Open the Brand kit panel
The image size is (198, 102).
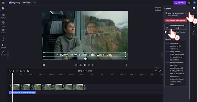[x=3, y=53]
